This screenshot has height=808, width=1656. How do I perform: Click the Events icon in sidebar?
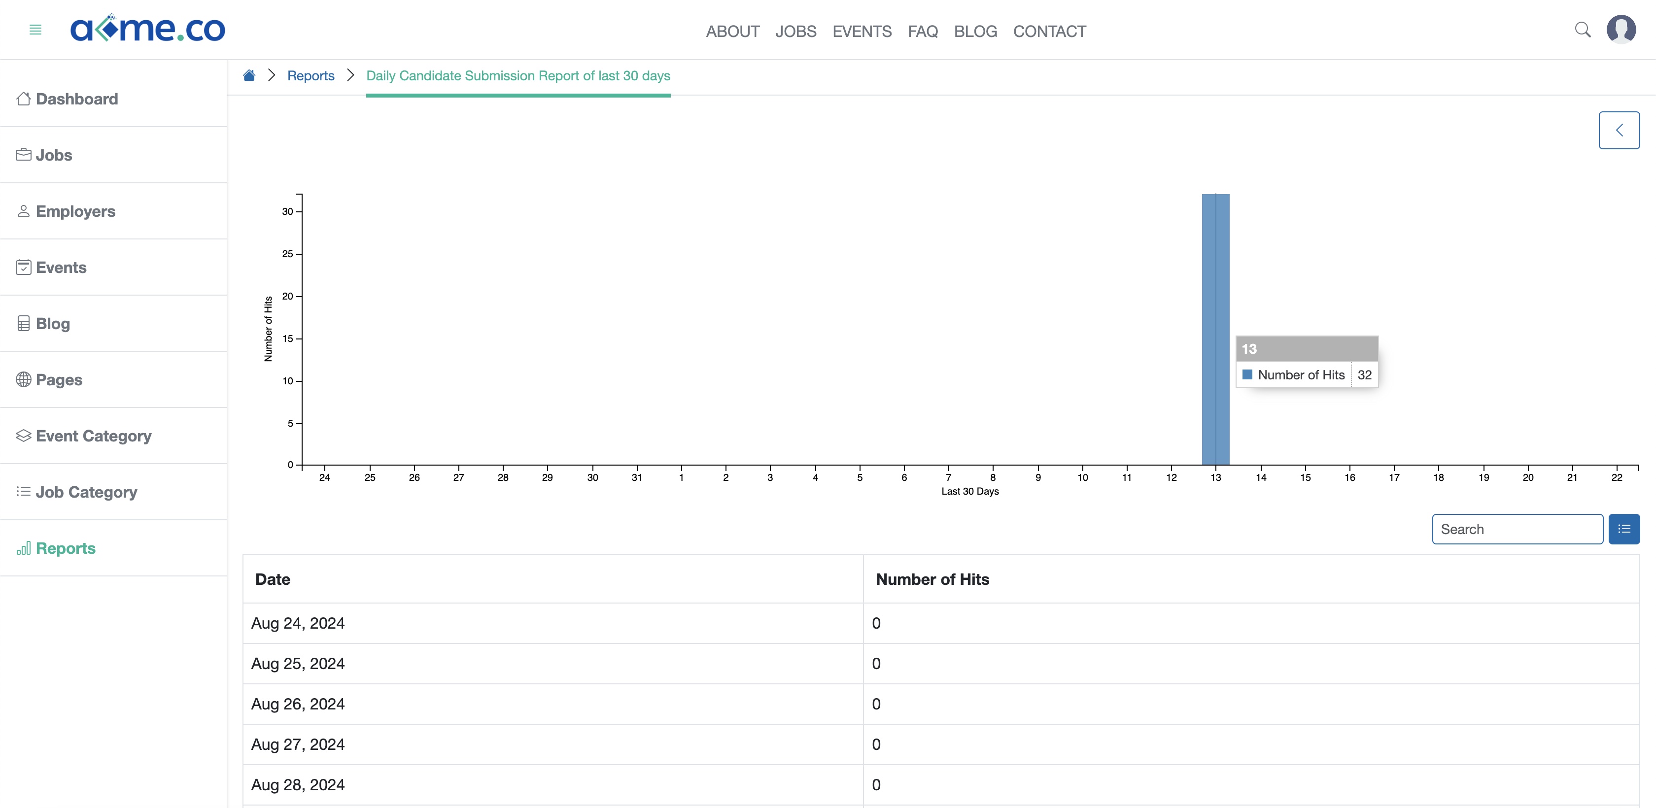click(22, 267)
